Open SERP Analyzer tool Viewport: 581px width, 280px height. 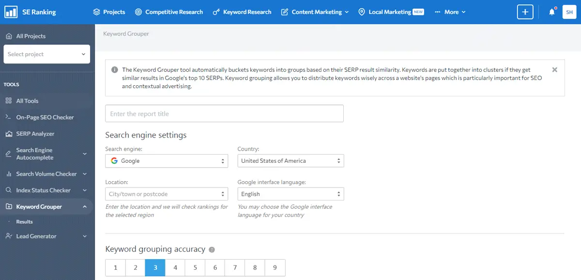(x=35, y=134)
